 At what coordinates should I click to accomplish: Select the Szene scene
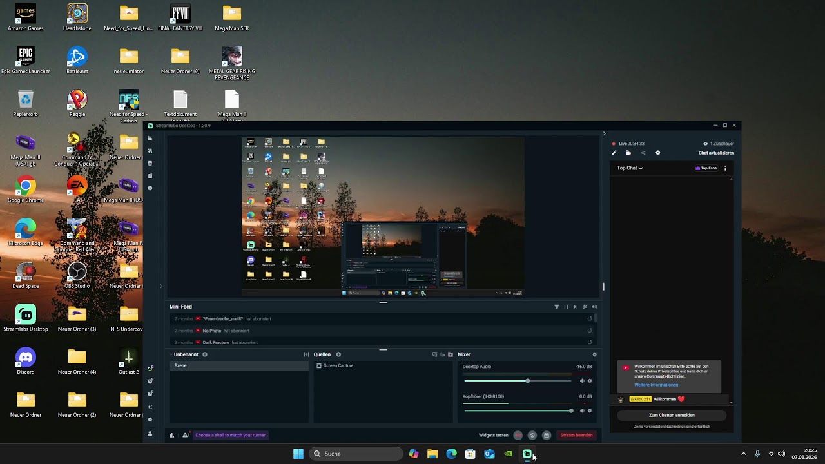tap(239, 365)
